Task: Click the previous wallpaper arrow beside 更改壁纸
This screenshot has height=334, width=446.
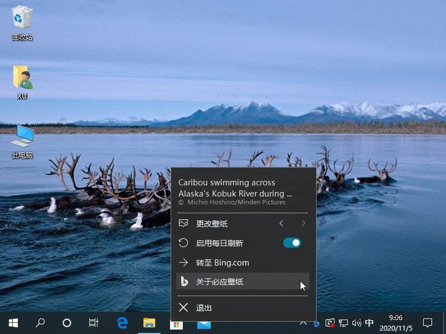Action: tap(282, 223)
